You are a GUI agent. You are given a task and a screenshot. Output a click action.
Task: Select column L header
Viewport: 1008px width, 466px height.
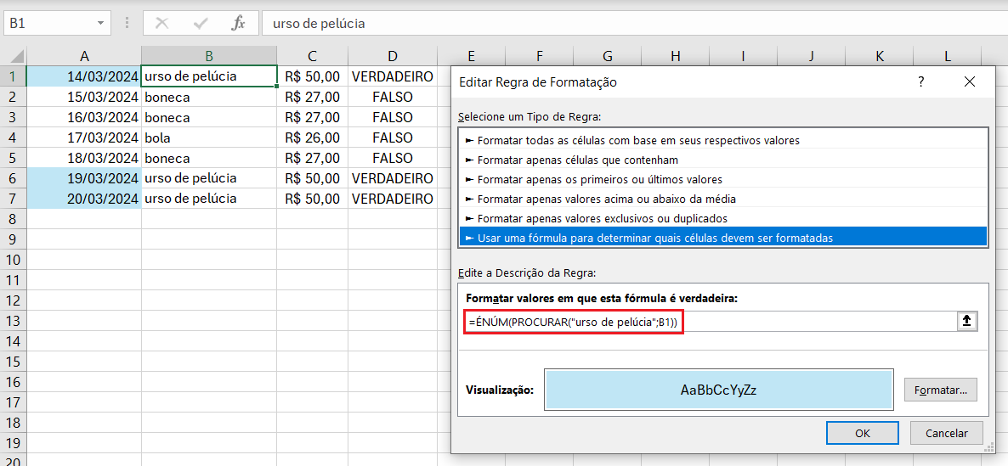pyautogui.click(x=948, y=56)
